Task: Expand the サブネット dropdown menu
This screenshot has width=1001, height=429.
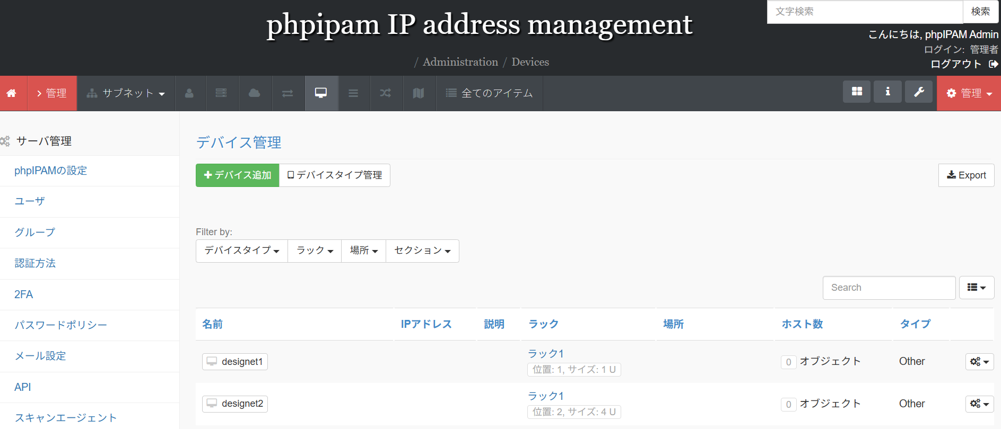Action: [x=126, y=93]
